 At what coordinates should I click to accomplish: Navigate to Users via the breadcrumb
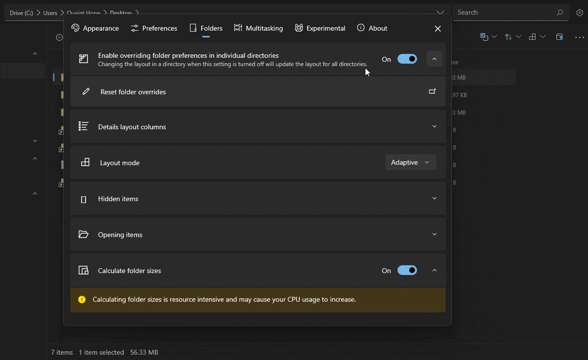[x=50, y=13]
